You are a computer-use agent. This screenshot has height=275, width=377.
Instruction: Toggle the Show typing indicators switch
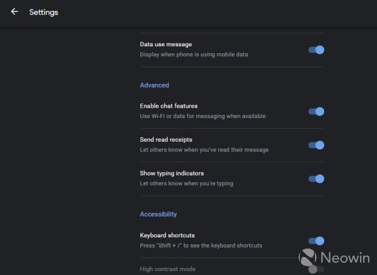coord(316,178)
